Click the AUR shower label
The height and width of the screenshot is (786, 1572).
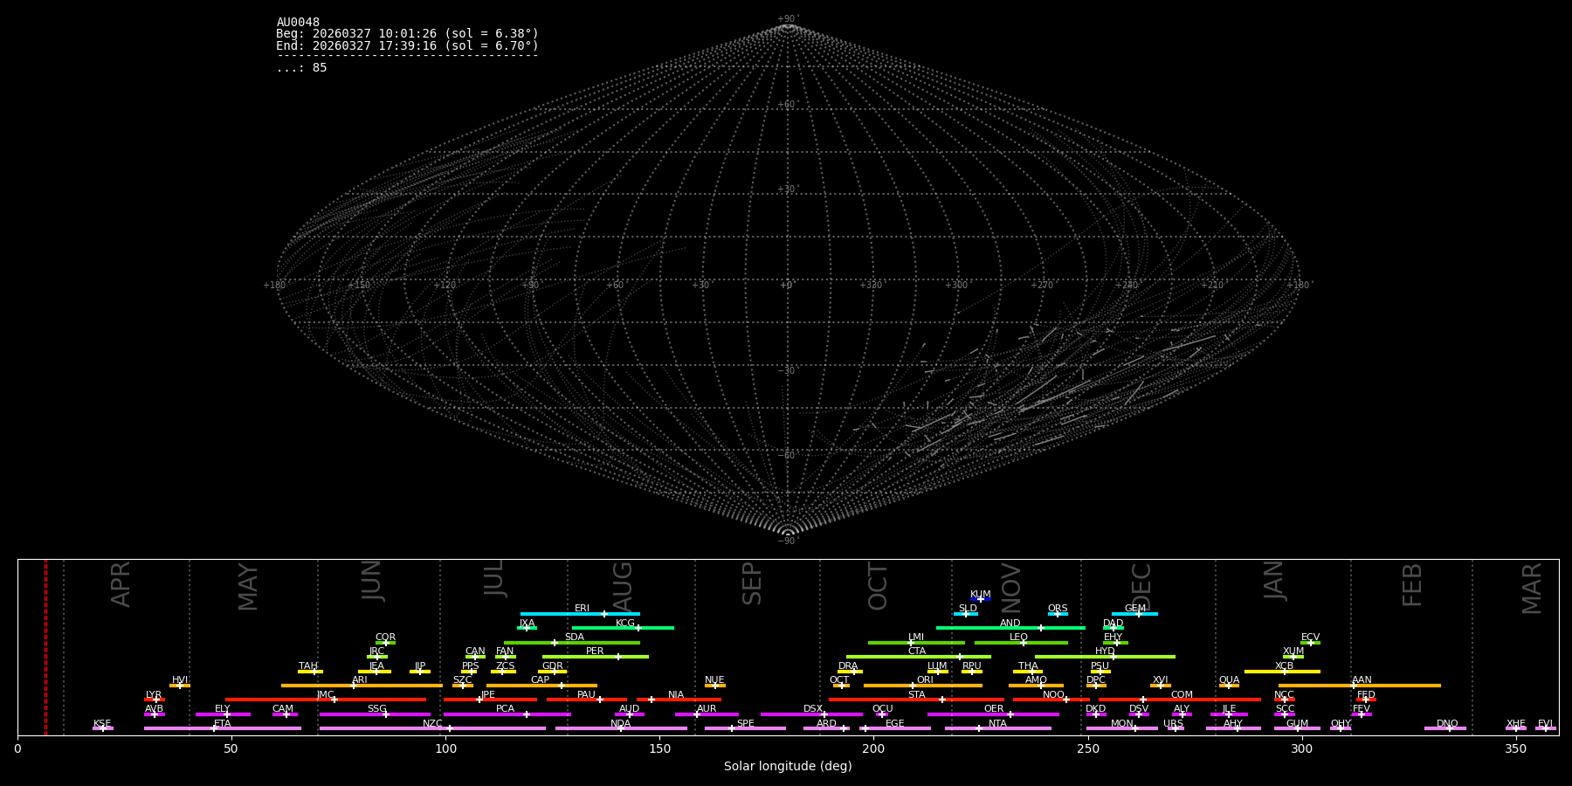tap(707, 709)
